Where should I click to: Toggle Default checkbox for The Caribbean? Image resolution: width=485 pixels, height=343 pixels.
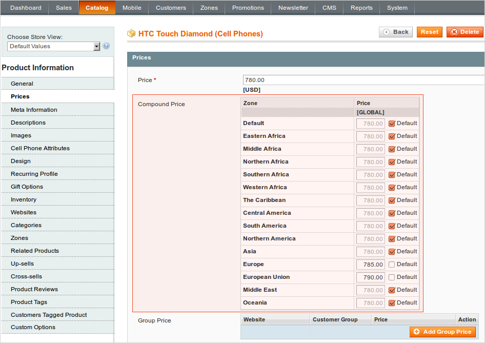click(x=392, y=200)
